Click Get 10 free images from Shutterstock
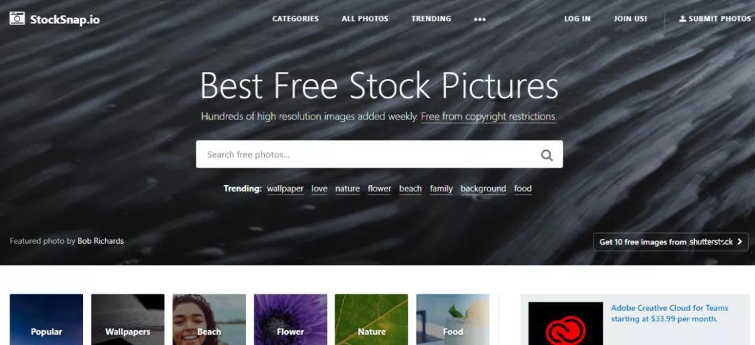 (670, 242)
